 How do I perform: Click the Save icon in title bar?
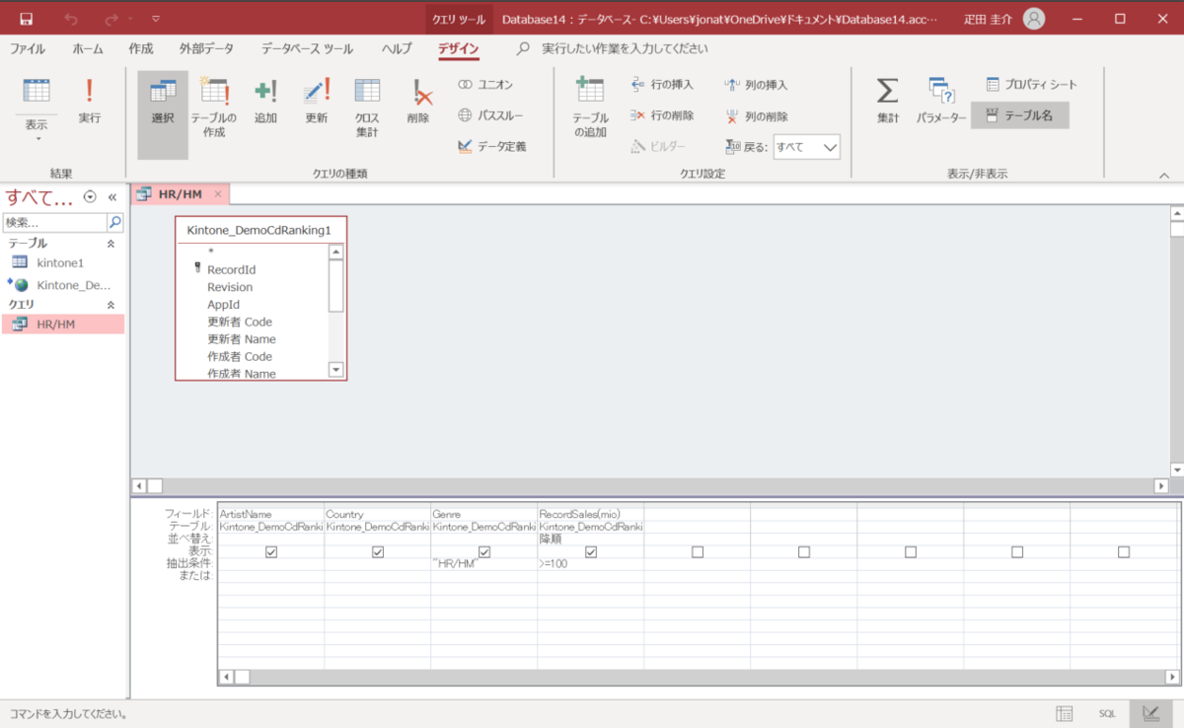coord(27,19)
